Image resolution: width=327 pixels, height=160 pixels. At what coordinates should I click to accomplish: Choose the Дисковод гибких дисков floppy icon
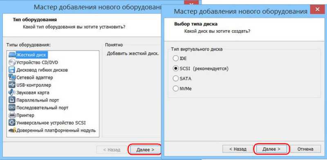pyautogui.click(x=12, y=70)
